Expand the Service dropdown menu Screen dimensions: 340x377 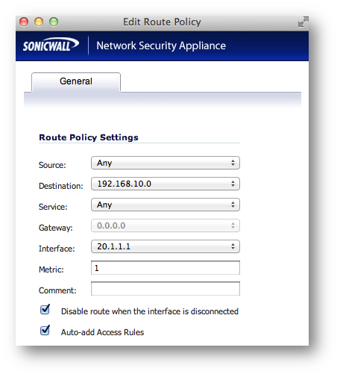click(166, 205)
